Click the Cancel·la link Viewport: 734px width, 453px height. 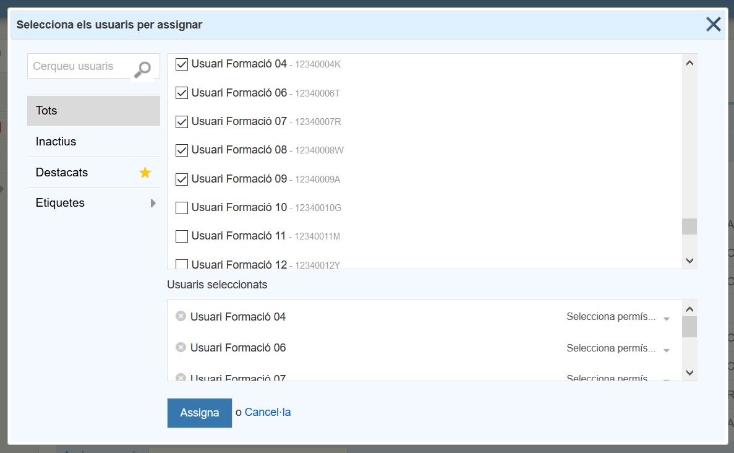267,412
